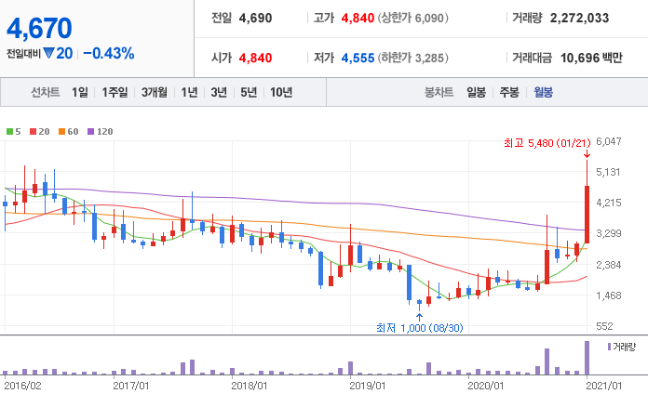Click the 최고 5,480 (01/21) annotation

[x=547, y=143]
